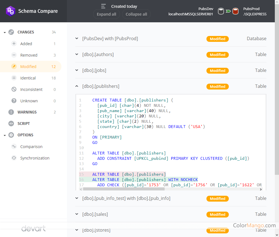Expand the [dbo].[stores] row
Image resolution: width=279 pixels, height=237 pixels.
[77, 230]
